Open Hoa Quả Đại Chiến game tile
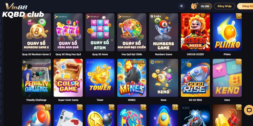 tap(132, 32)
